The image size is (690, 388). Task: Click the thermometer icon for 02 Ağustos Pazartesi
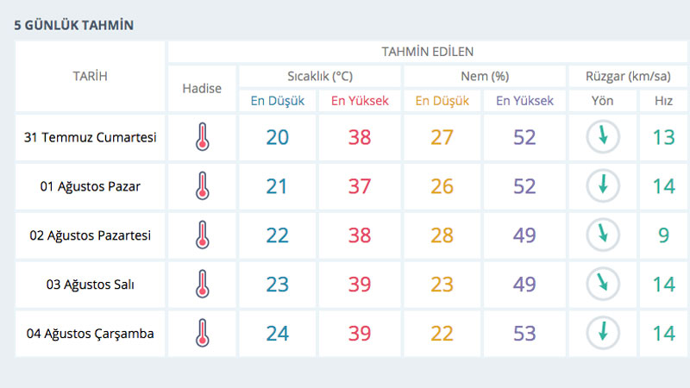pos(202,235)
